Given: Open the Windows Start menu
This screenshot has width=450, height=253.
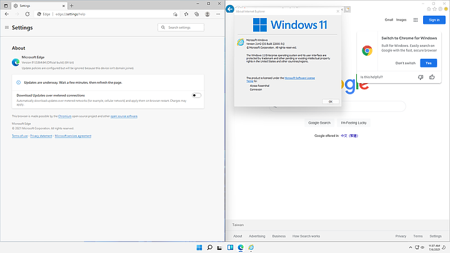Looking at the screenshot, I should (199, 247).
